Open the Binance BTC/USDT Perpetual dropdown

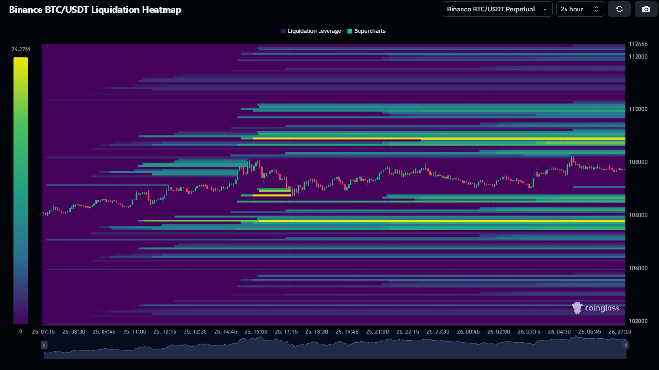(498, 9)
